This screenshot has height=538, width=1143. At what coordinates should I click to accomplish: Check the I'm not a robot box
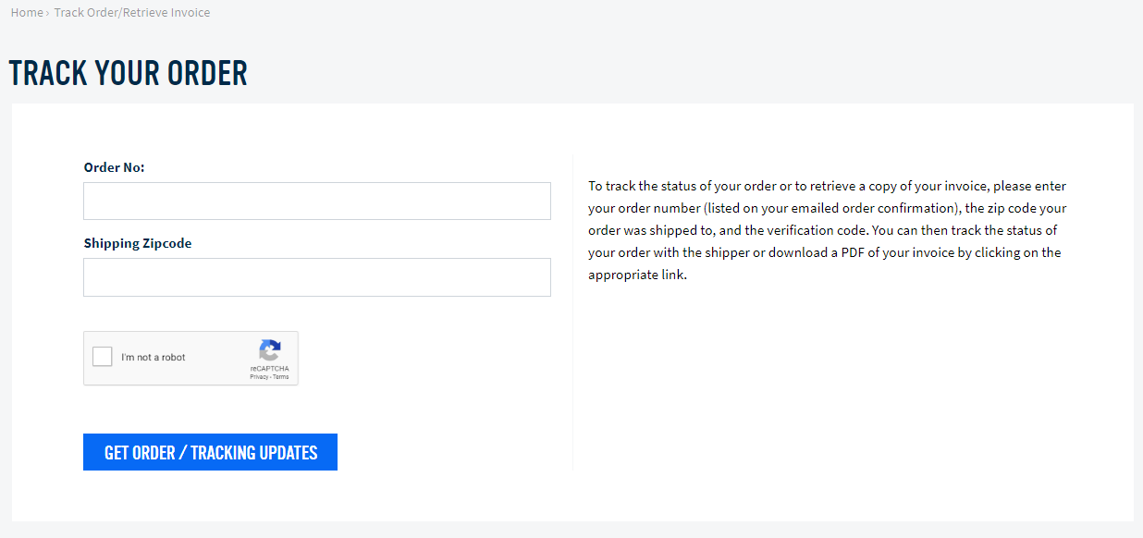pyautogui.click(x=103, y=357)
